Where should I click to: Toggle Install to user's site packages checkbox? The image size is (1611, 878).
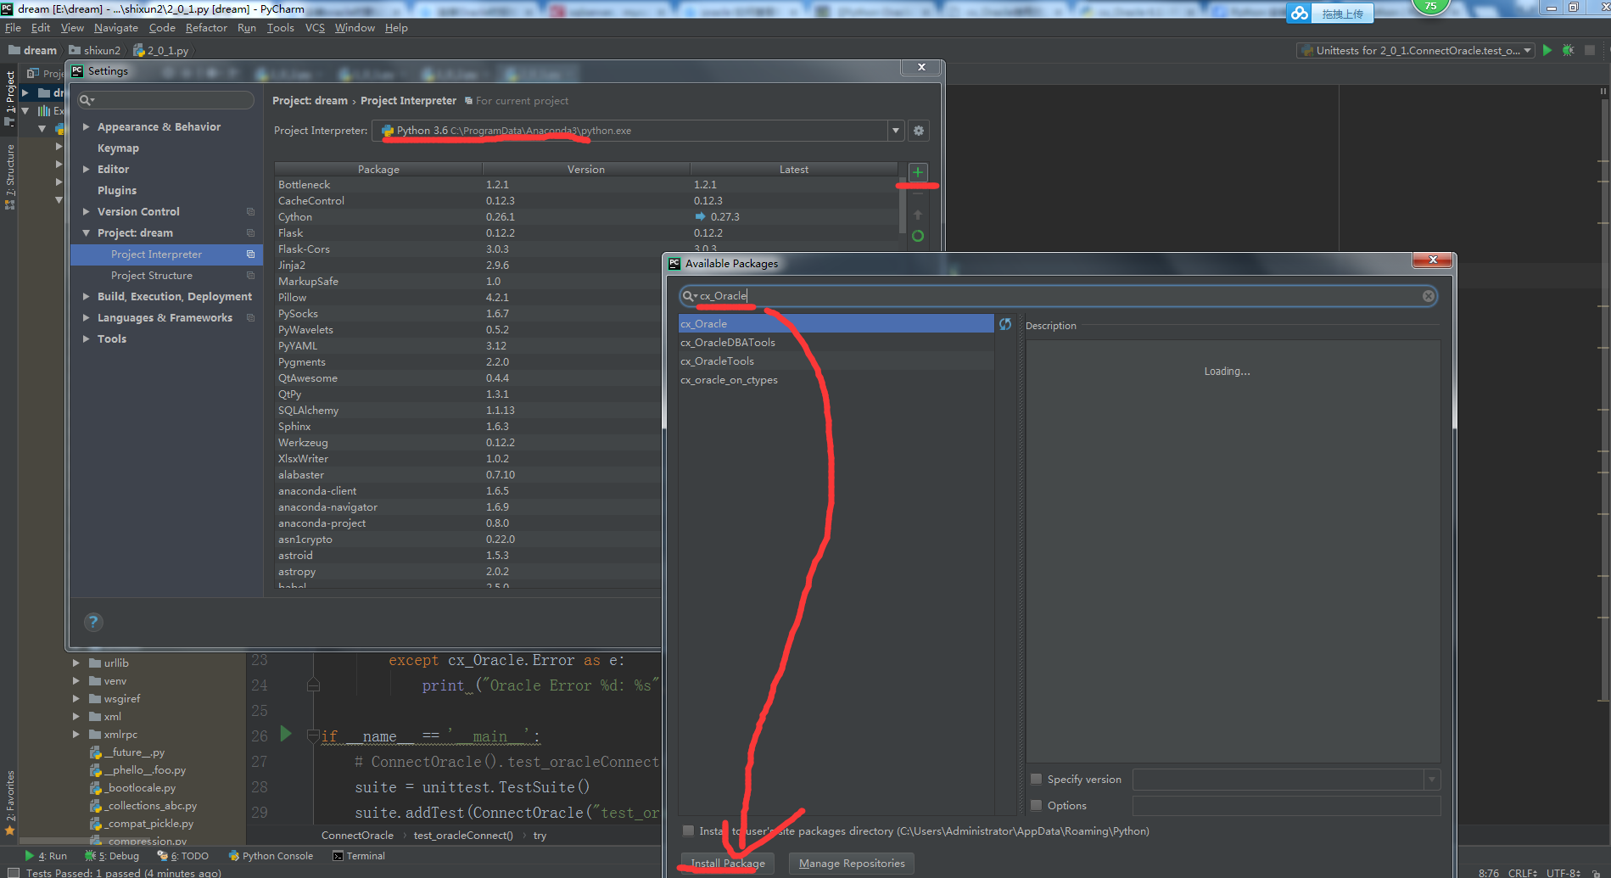pyautogui.click(x=688, y=830)
